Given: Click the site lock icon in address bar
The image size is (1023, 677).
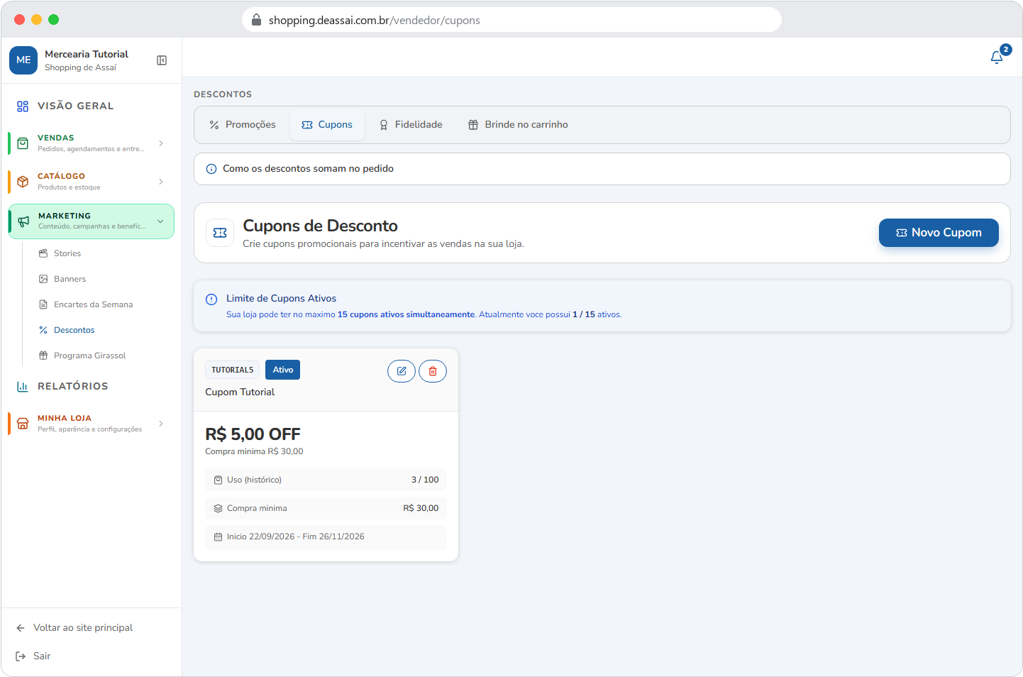Looking at the screenshot, I should (257, 20).
